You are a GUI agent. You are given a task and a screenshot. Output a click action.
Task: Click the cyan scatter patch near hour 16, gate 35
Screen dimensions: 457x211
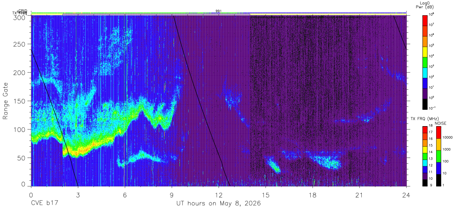pyautogui.click(x=274, y=166)
